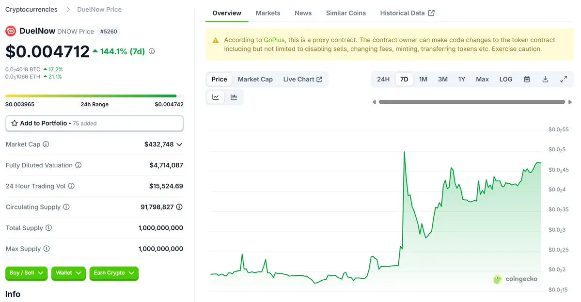Expand the Market Cap value chevron
581x302 pixels.
(x=179, y=144)
